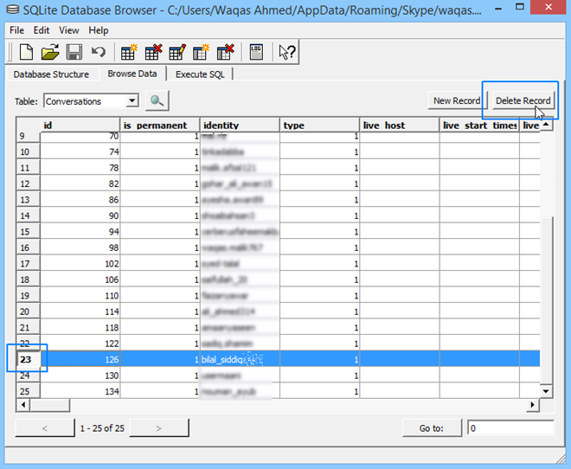Click the id column header

80,125
